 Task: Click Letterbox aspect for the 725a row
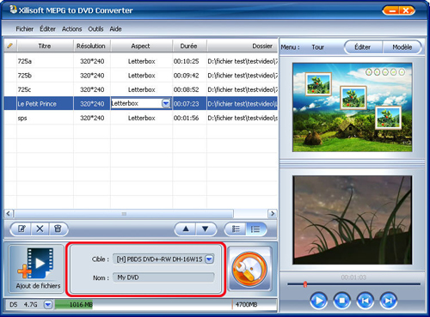tap(142, 61)
